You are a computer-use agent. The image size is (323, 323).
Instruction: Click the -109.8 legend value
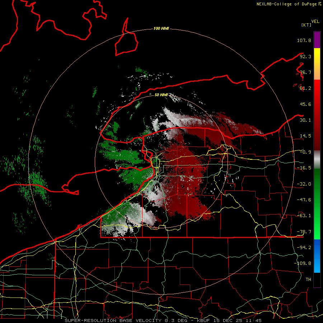point(303,263)
